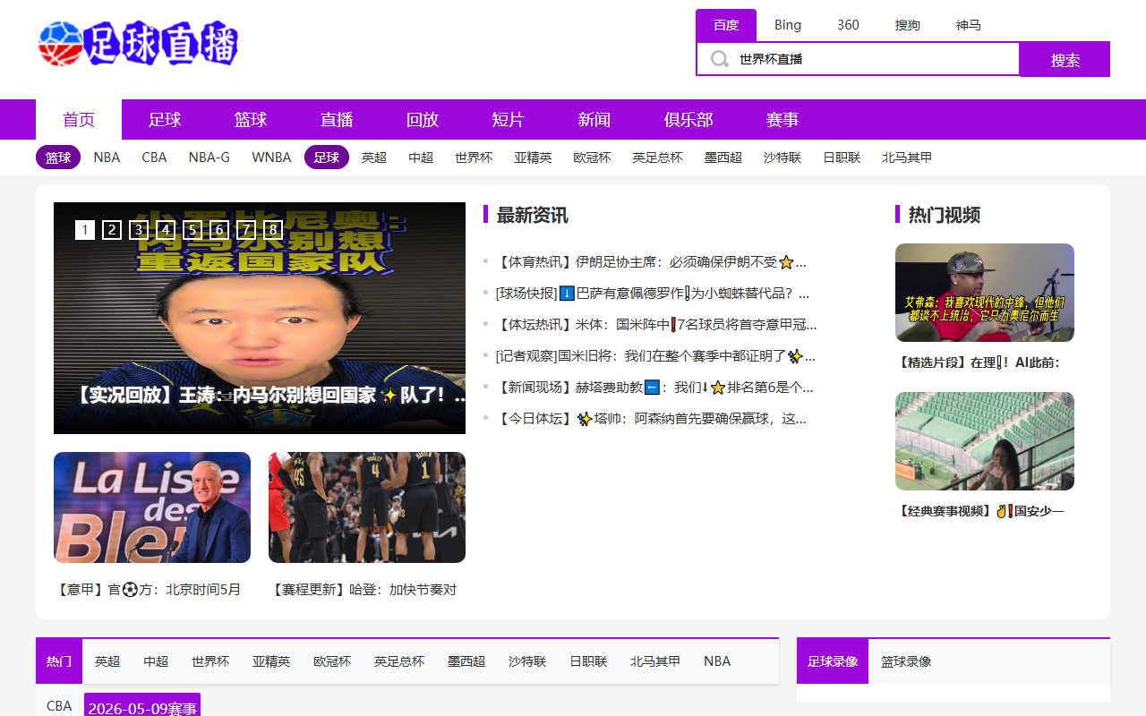Play the 艾弗森 hot video thumbnail

(x=985, y=293)
